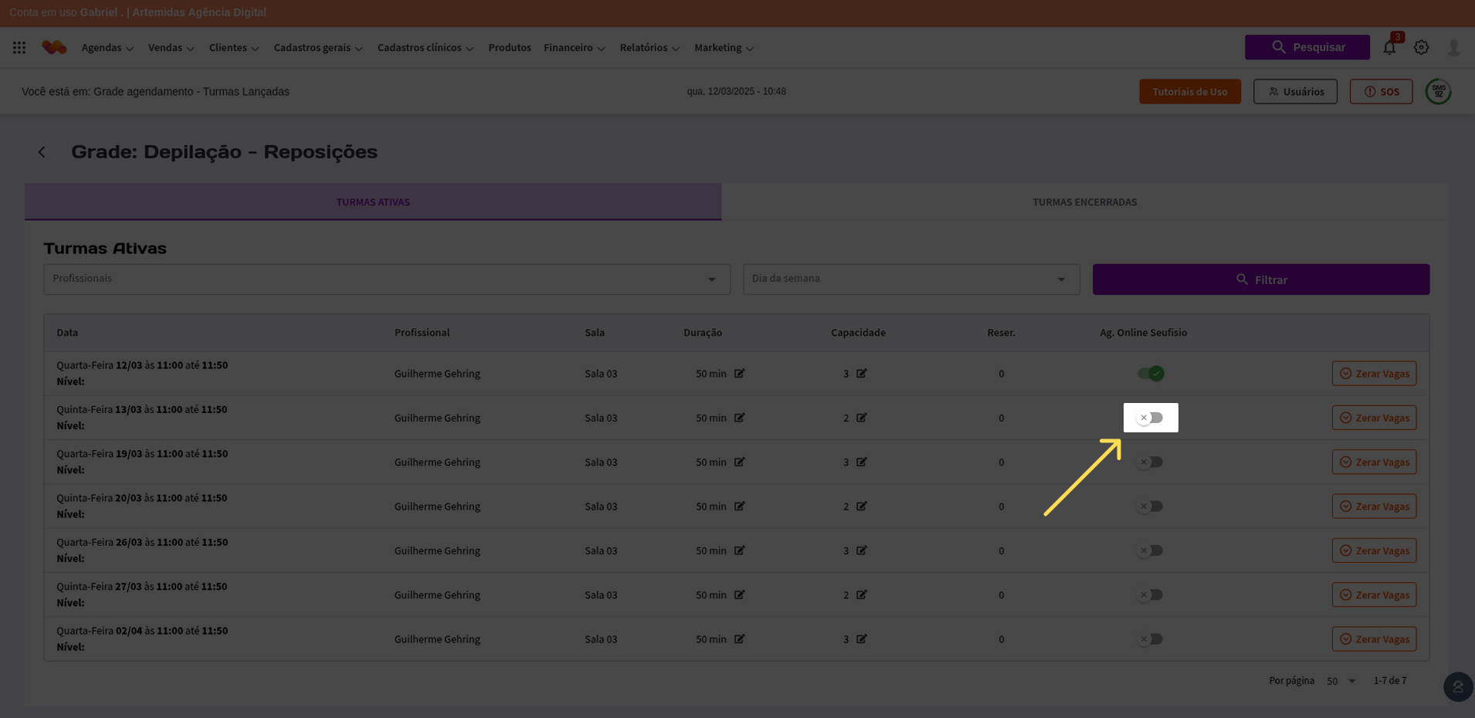Open the Marketing menu
Image resolution: width=1475 pixels, height=718 pixels.
pos(724,48)
